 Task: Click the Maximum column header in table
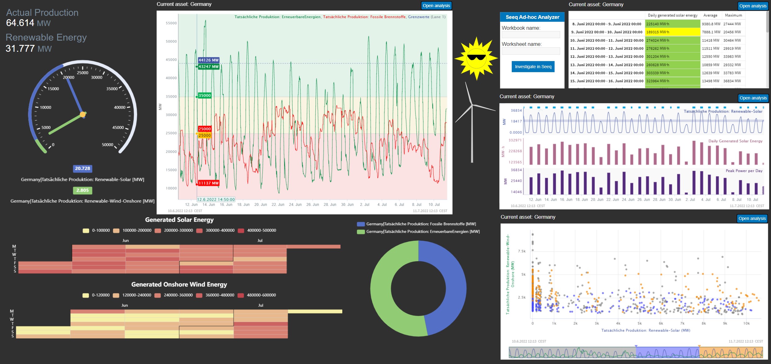coord(733,15)
